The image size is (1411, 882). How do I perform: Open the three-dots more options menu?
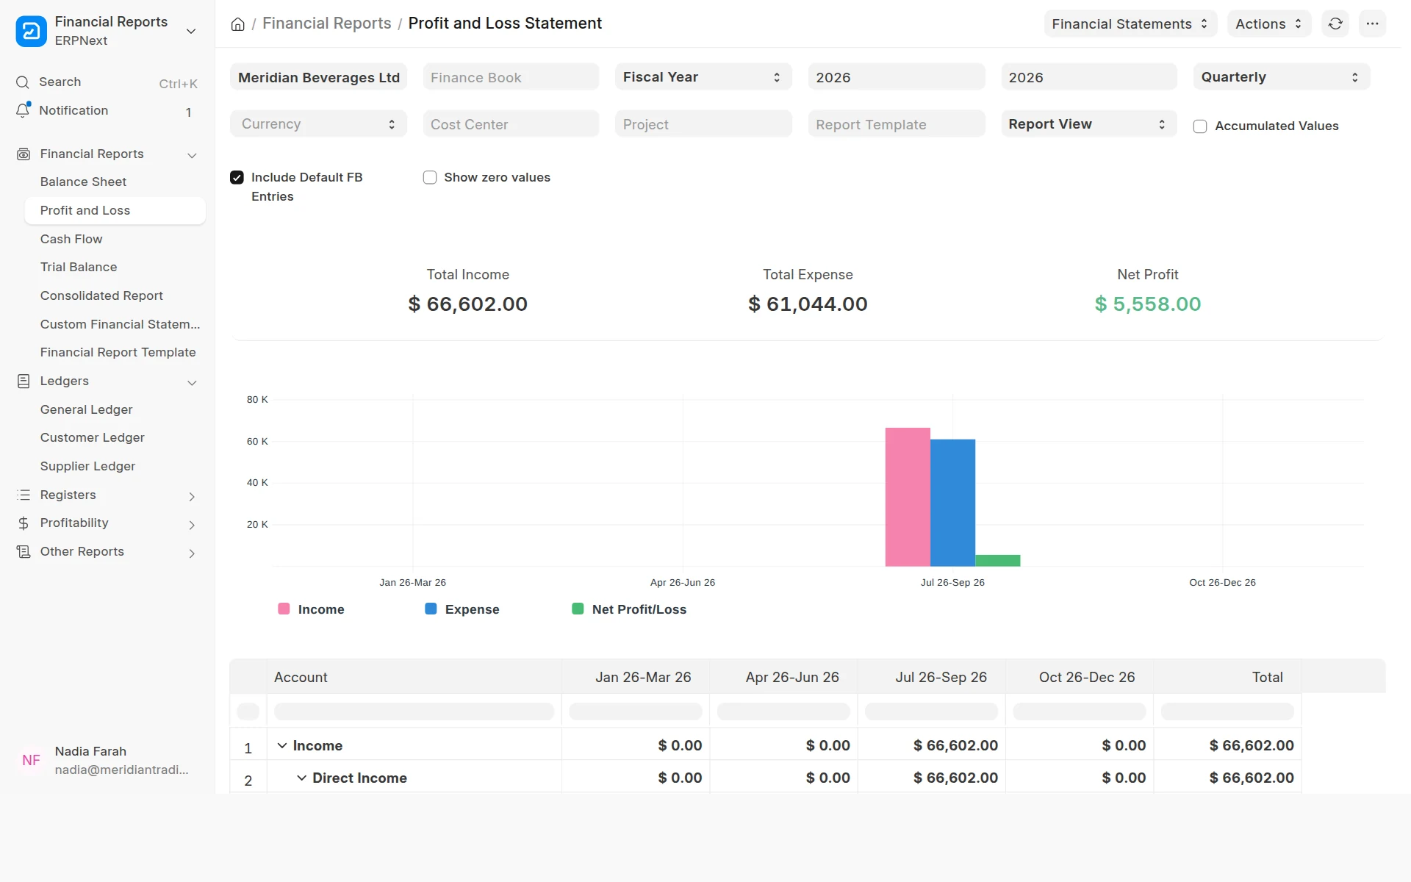pyautogui.click(x=1372, y=24)
